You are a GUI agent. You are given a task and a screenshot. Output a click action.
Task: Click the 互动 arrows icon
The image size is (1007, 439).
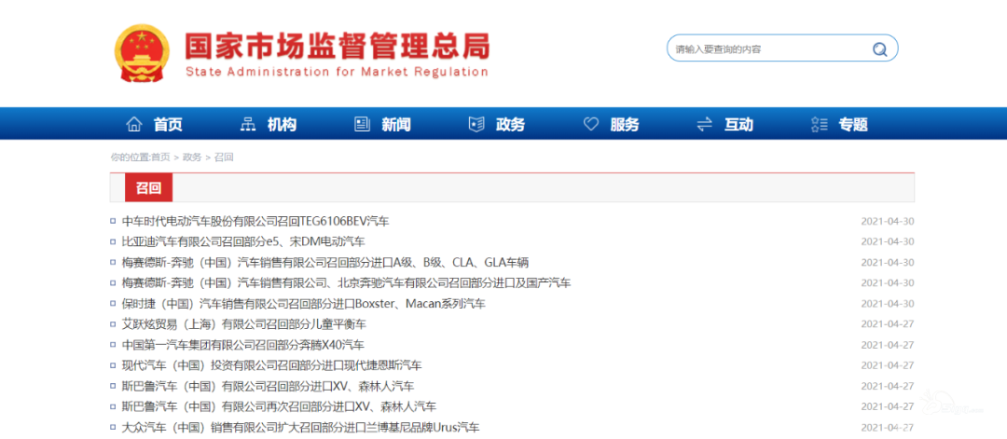coord(705,124)
